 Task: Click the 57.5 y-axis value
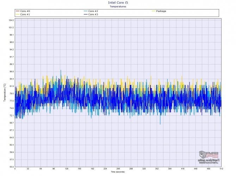coord(11,160)
